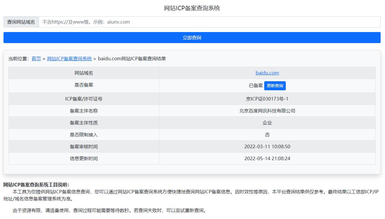Click the 更新查询 refresh button
The height and width of the screenshot is (219, 385).
click(x=275, y=85)
